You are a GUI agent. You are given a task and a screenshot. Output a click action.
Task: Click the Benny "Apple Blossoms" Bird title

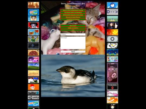pos(73,3)
